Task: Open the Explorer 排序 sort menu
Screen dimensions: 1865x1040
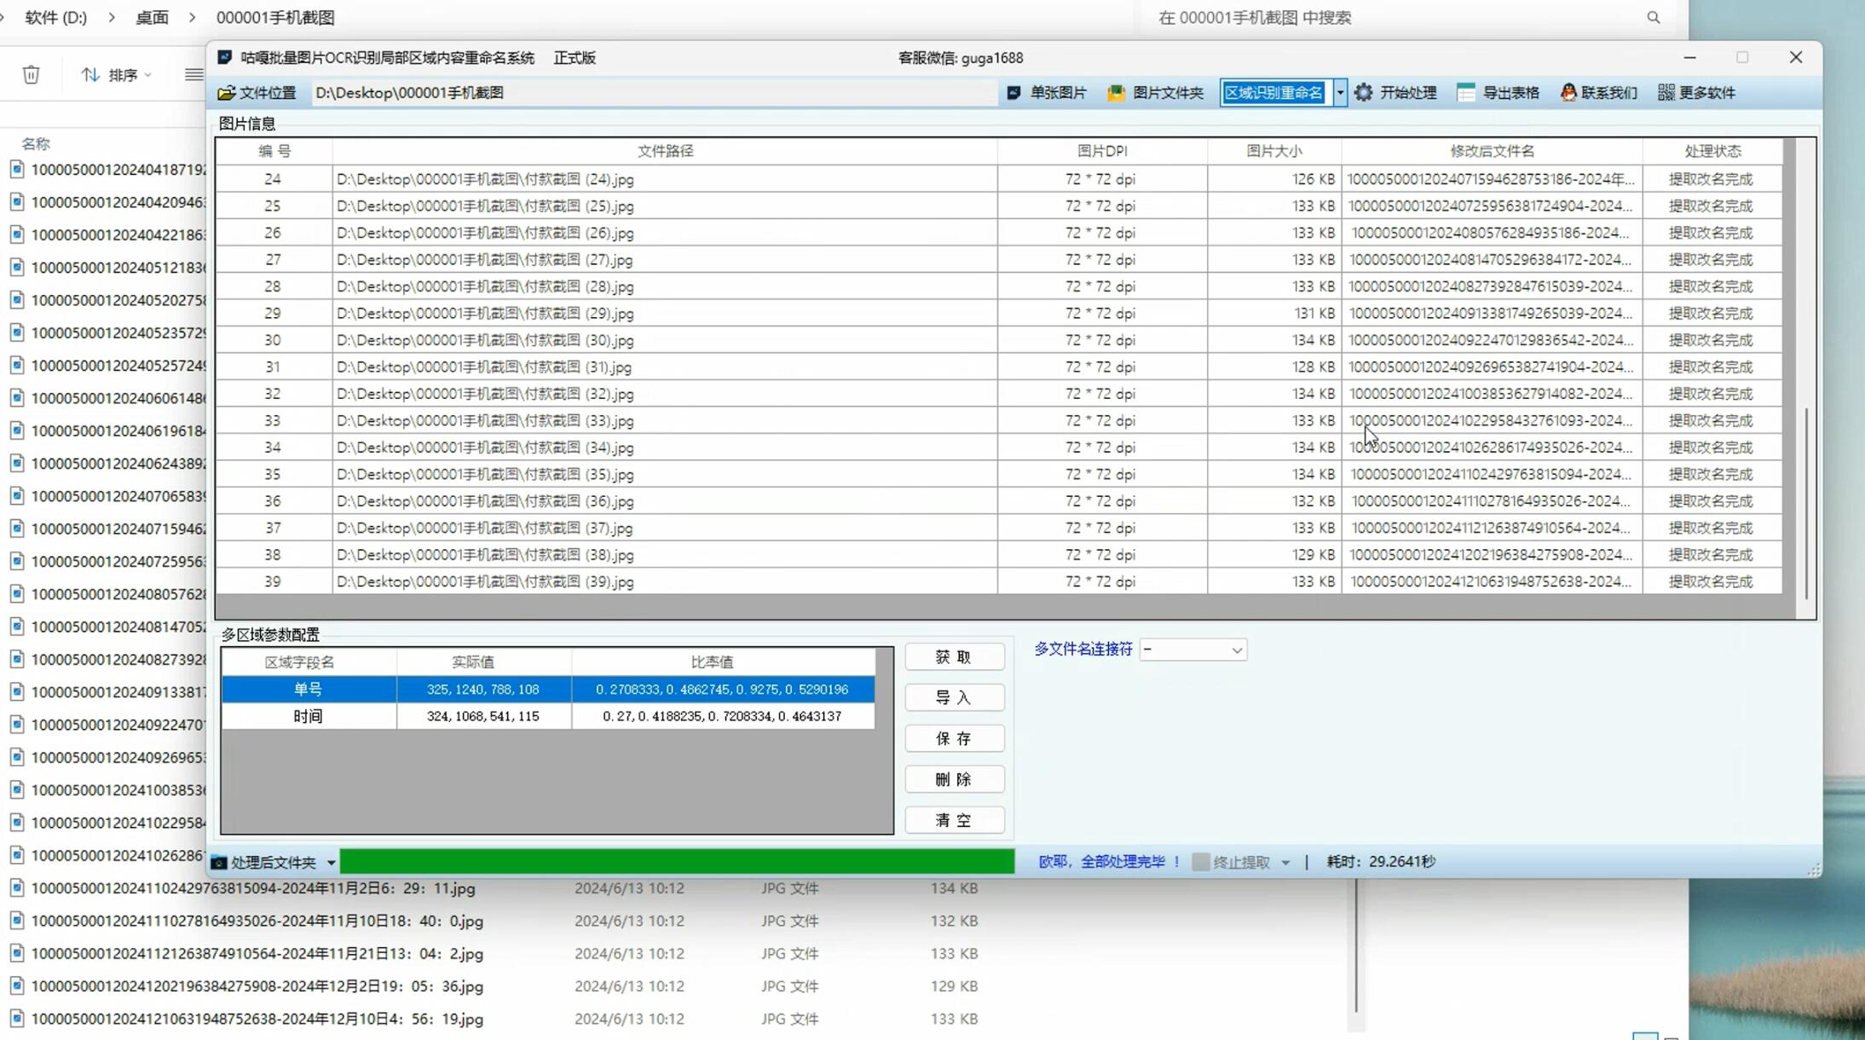Action: (x=117, y=75)
